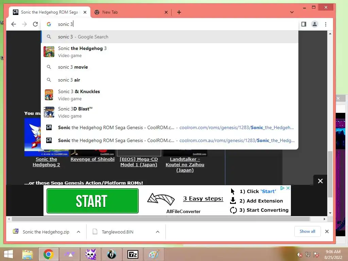The width and height of the screenshot is (348, 261).
Task: Click Show all downloads button
Action: (307, 231)
